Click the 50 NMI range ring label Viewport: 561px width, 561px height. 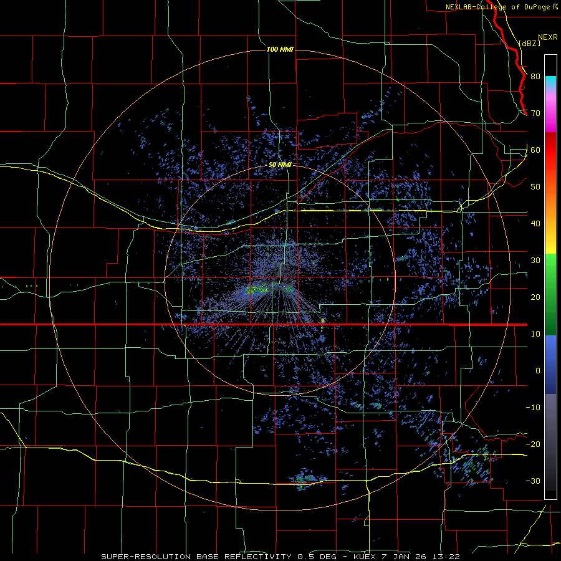(x=280, y=165)
